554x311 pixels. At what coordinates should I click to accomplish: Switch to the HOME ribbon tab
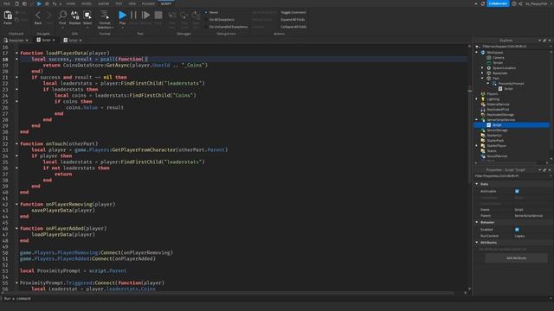pyautogui.click(x=71, y=3)
